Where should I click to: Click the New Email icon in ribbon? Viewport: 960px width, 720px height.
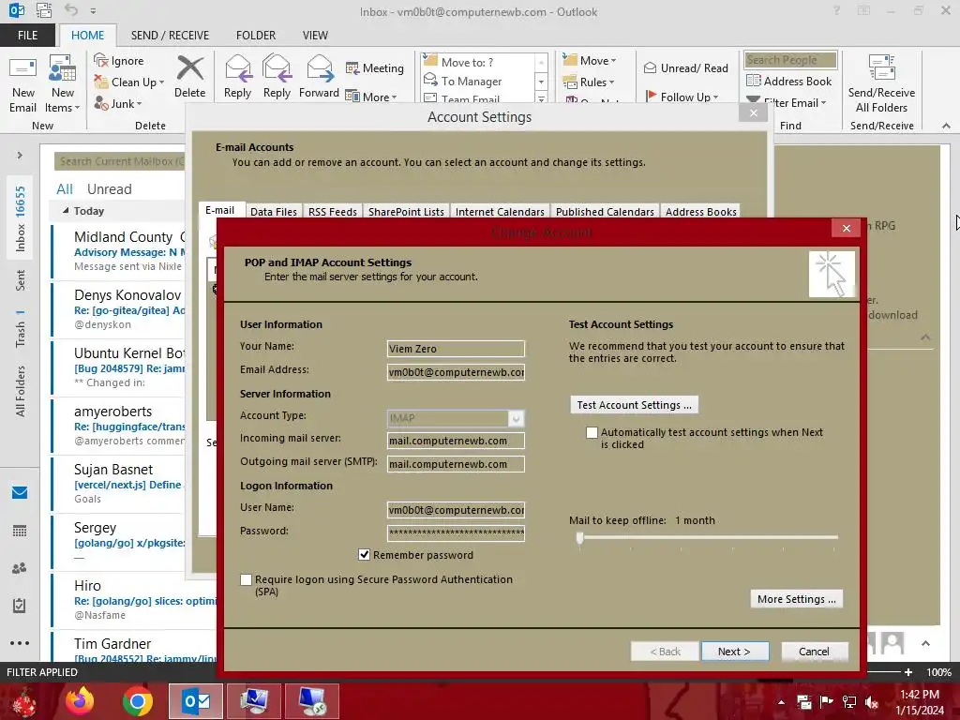(x=22, y=68)
